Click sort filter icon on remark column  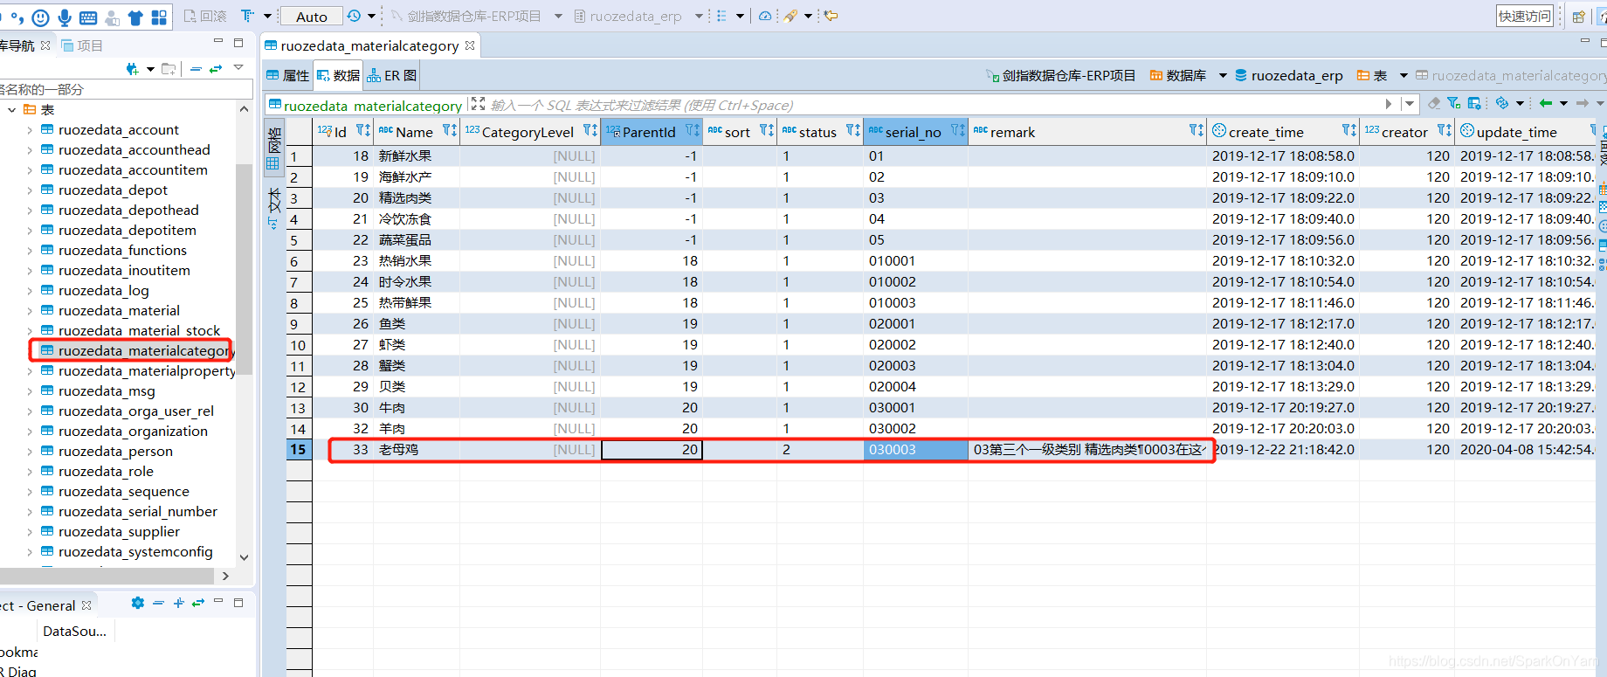pyautogui.click(x=1197, y=131)
